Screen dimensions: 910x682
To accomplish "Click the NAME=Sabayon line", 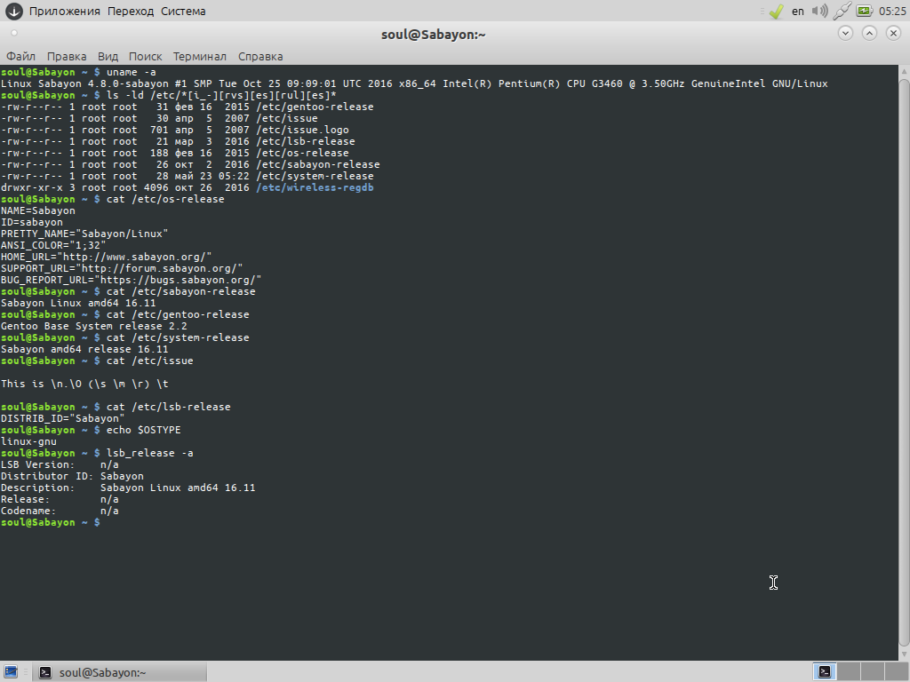I will (37, 210).
